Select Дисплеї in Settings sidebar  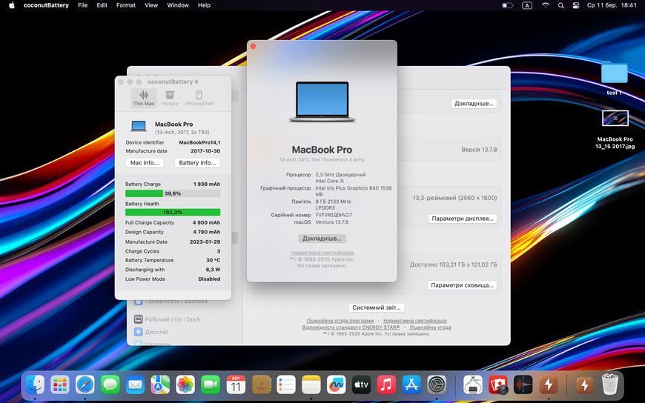point(150,332)
